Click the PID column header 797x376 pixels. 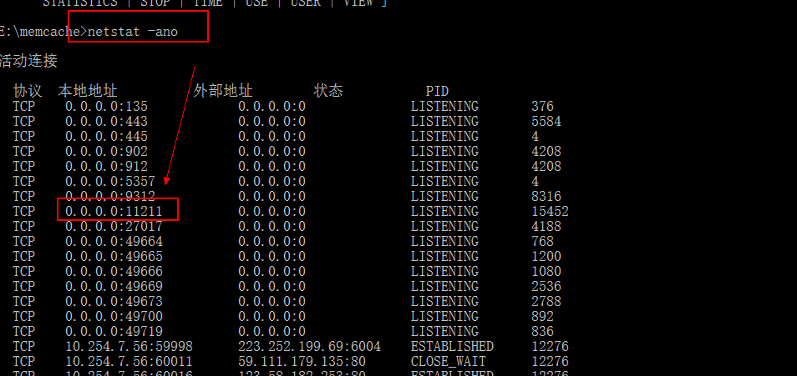(437, 91)
